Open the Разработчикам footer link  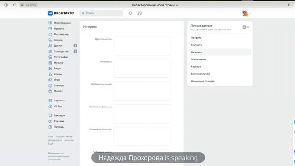click(x=64, y=136)
